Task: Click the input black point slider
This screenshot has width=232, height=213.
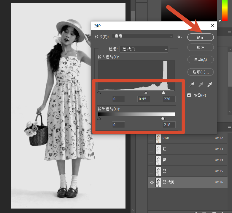Action: coord(99,93)
